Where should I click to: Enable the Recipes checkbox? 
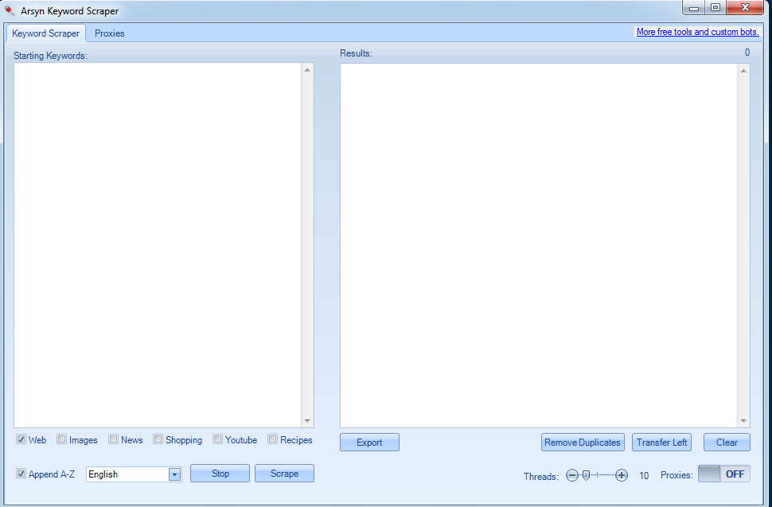[273, 439]
